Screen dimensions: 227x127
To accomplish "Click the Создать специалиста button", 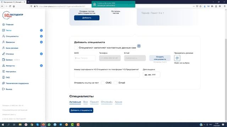I will 160,58.
